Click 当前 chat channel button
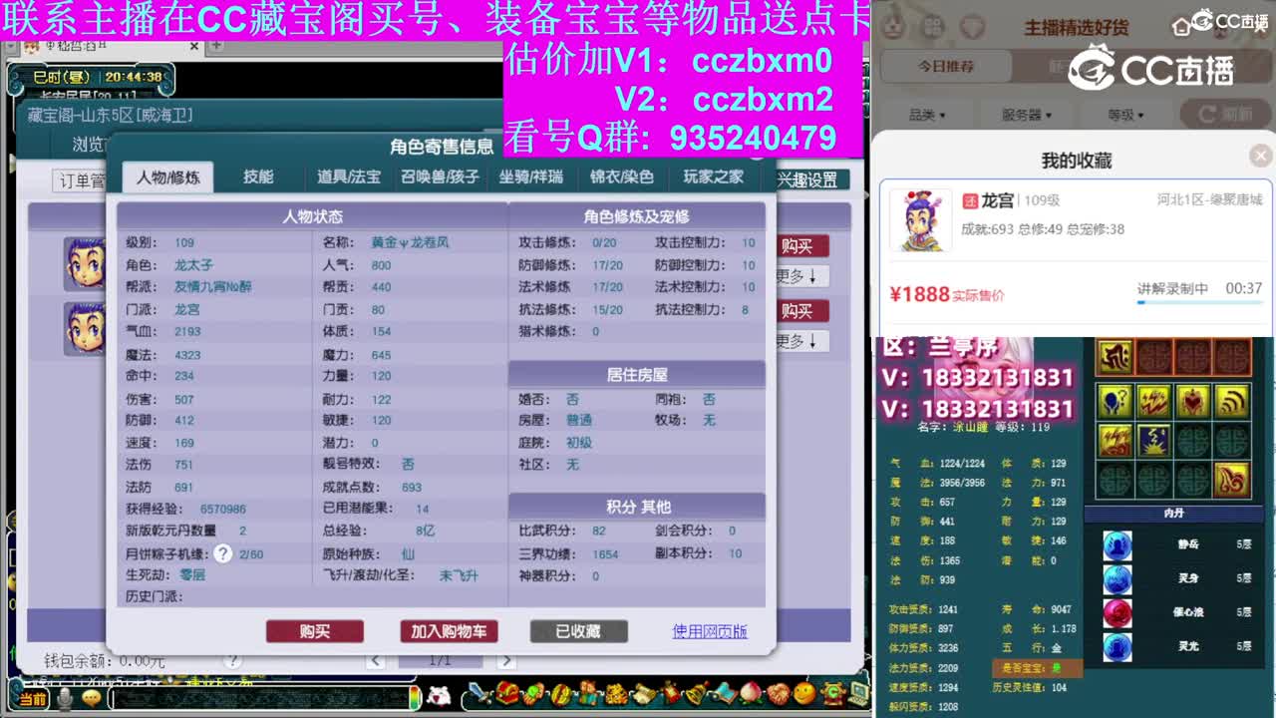The width and height of the screenshot is (1276, 718). (32, 699)
